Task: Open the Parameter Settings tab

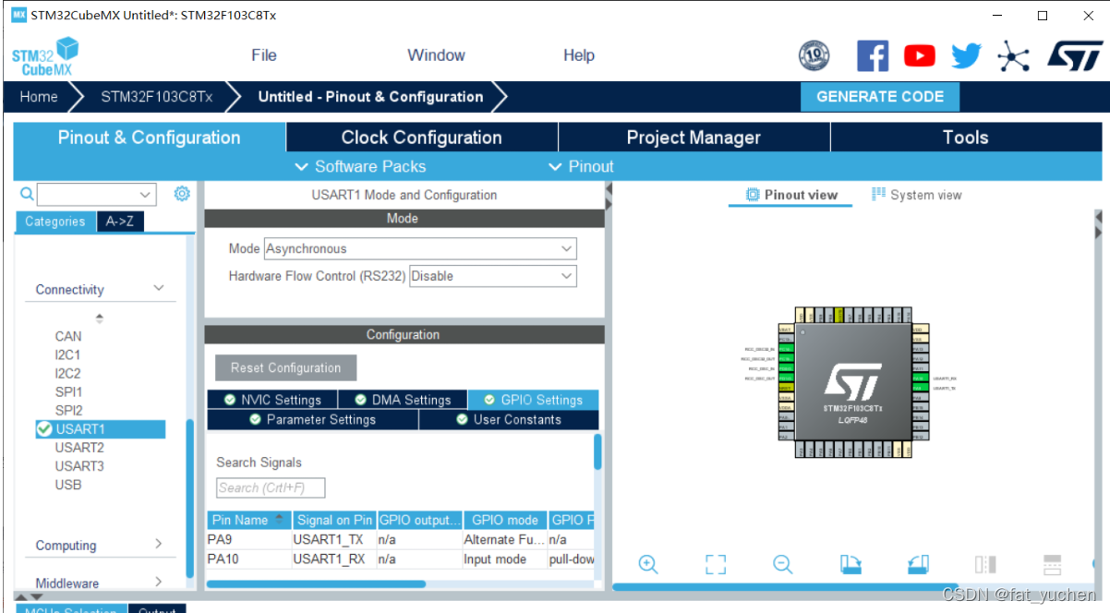Action: tap(312, 419)
